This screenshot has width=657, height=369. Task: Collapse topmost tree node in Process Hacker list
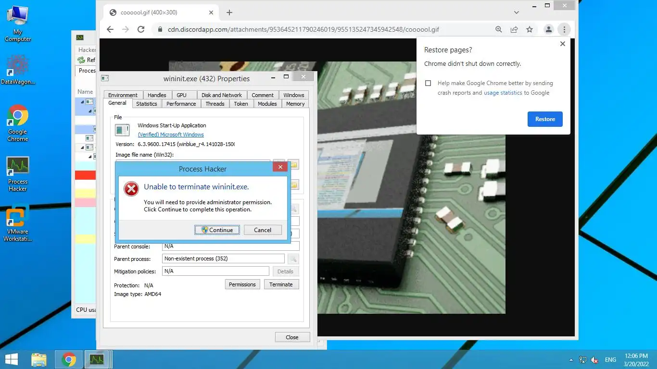(81, 102)
